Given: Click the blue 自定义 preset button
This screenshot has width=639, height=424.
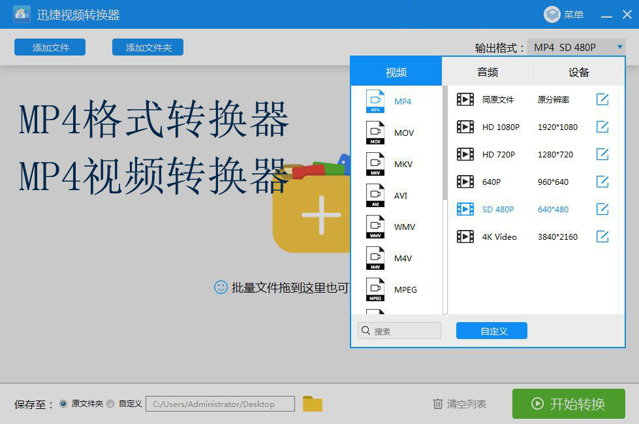Looking at the screenshot, I should click(491, 331).
